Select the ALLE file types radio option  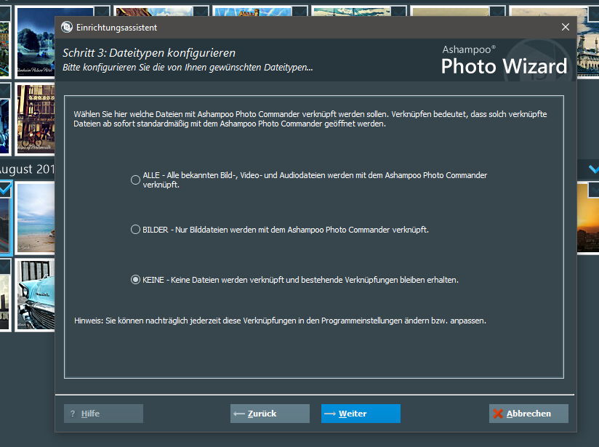[135, 180]
